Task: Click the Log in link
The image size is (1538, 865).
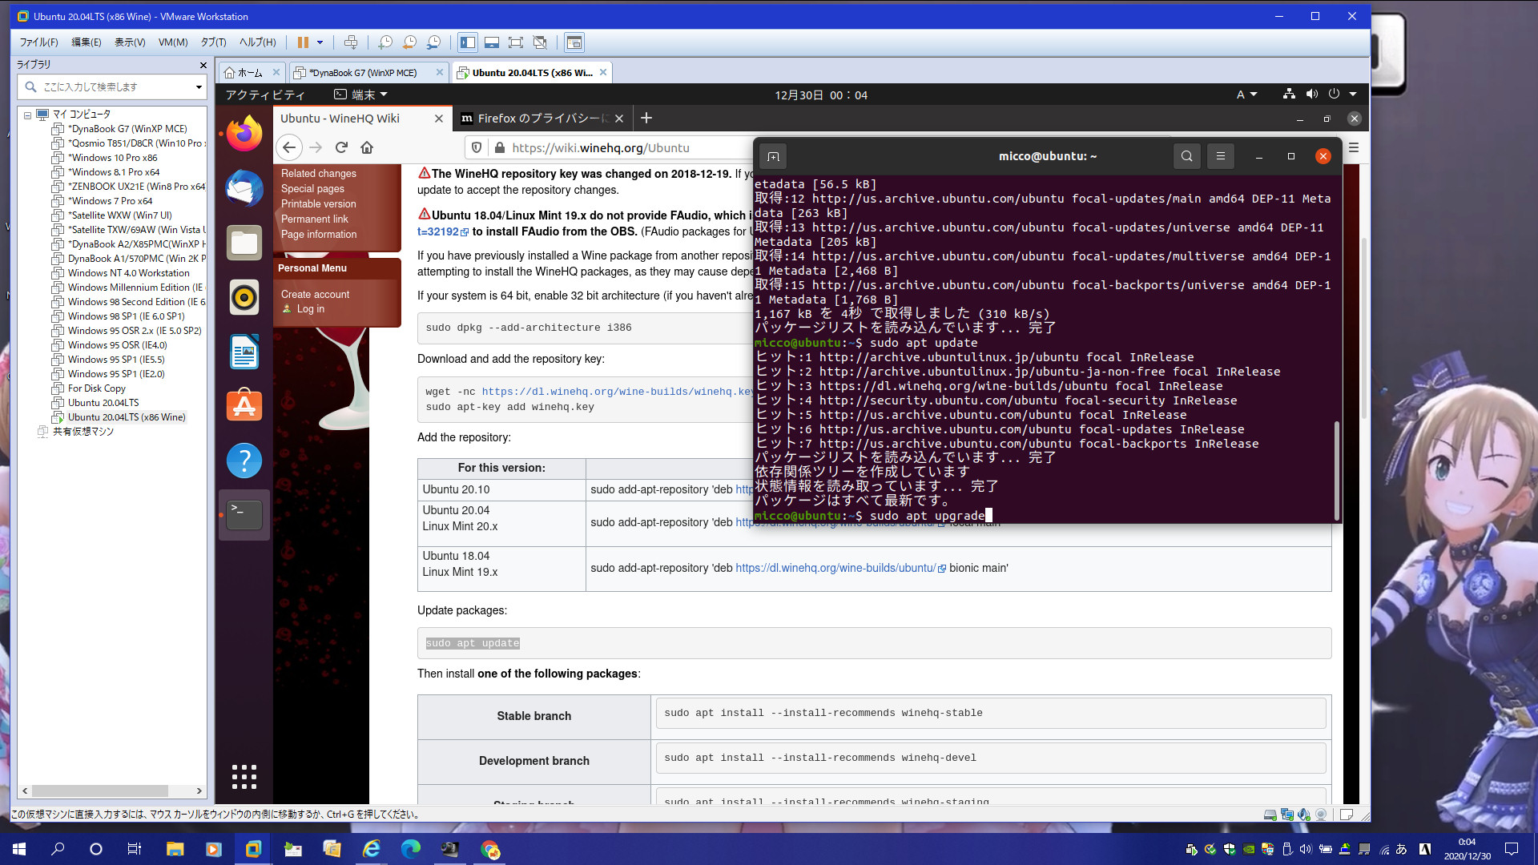Action: point(311,309)
